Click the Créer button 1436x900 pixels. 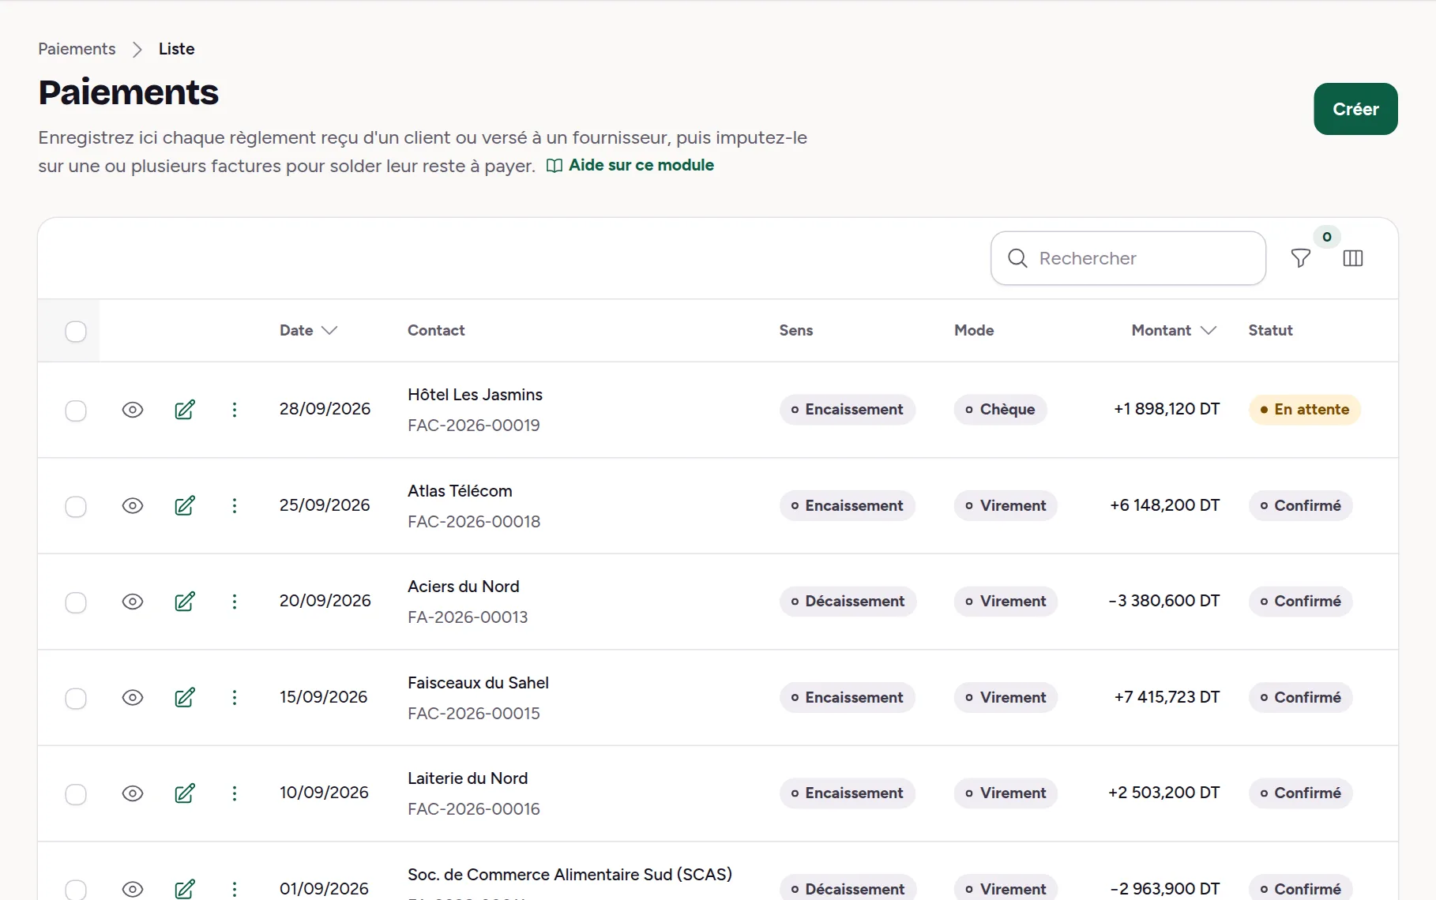1355,109
